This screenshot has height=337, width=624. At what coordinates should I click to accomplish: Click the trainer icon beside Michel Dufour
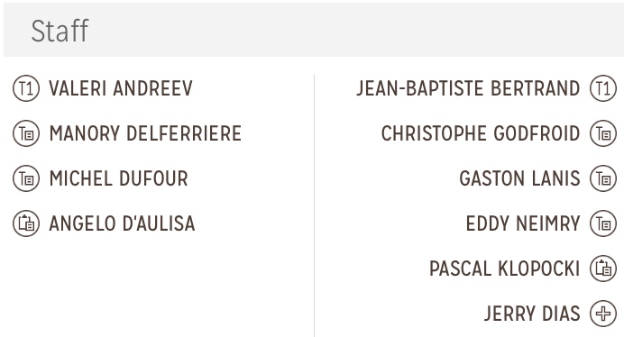pyautogui.click(x=26, y=178)
